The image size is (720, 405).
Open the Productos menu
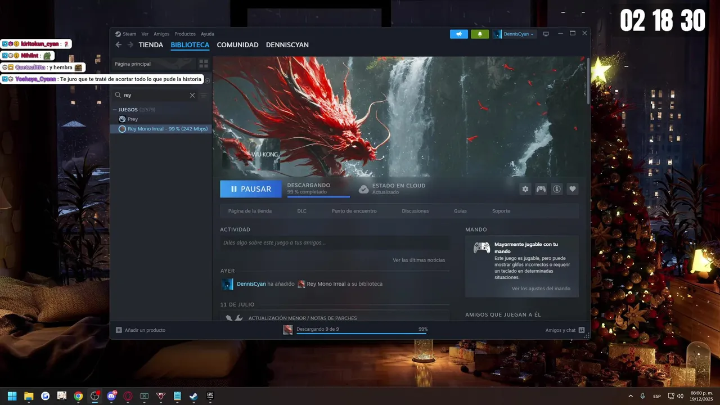pos(185,34)
